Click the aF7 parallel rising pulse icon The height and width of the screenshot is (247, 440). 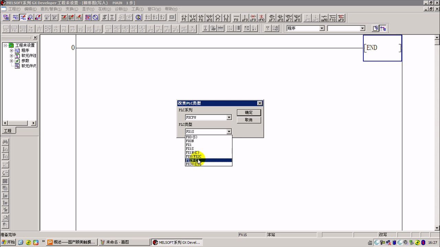click(289, 17)
